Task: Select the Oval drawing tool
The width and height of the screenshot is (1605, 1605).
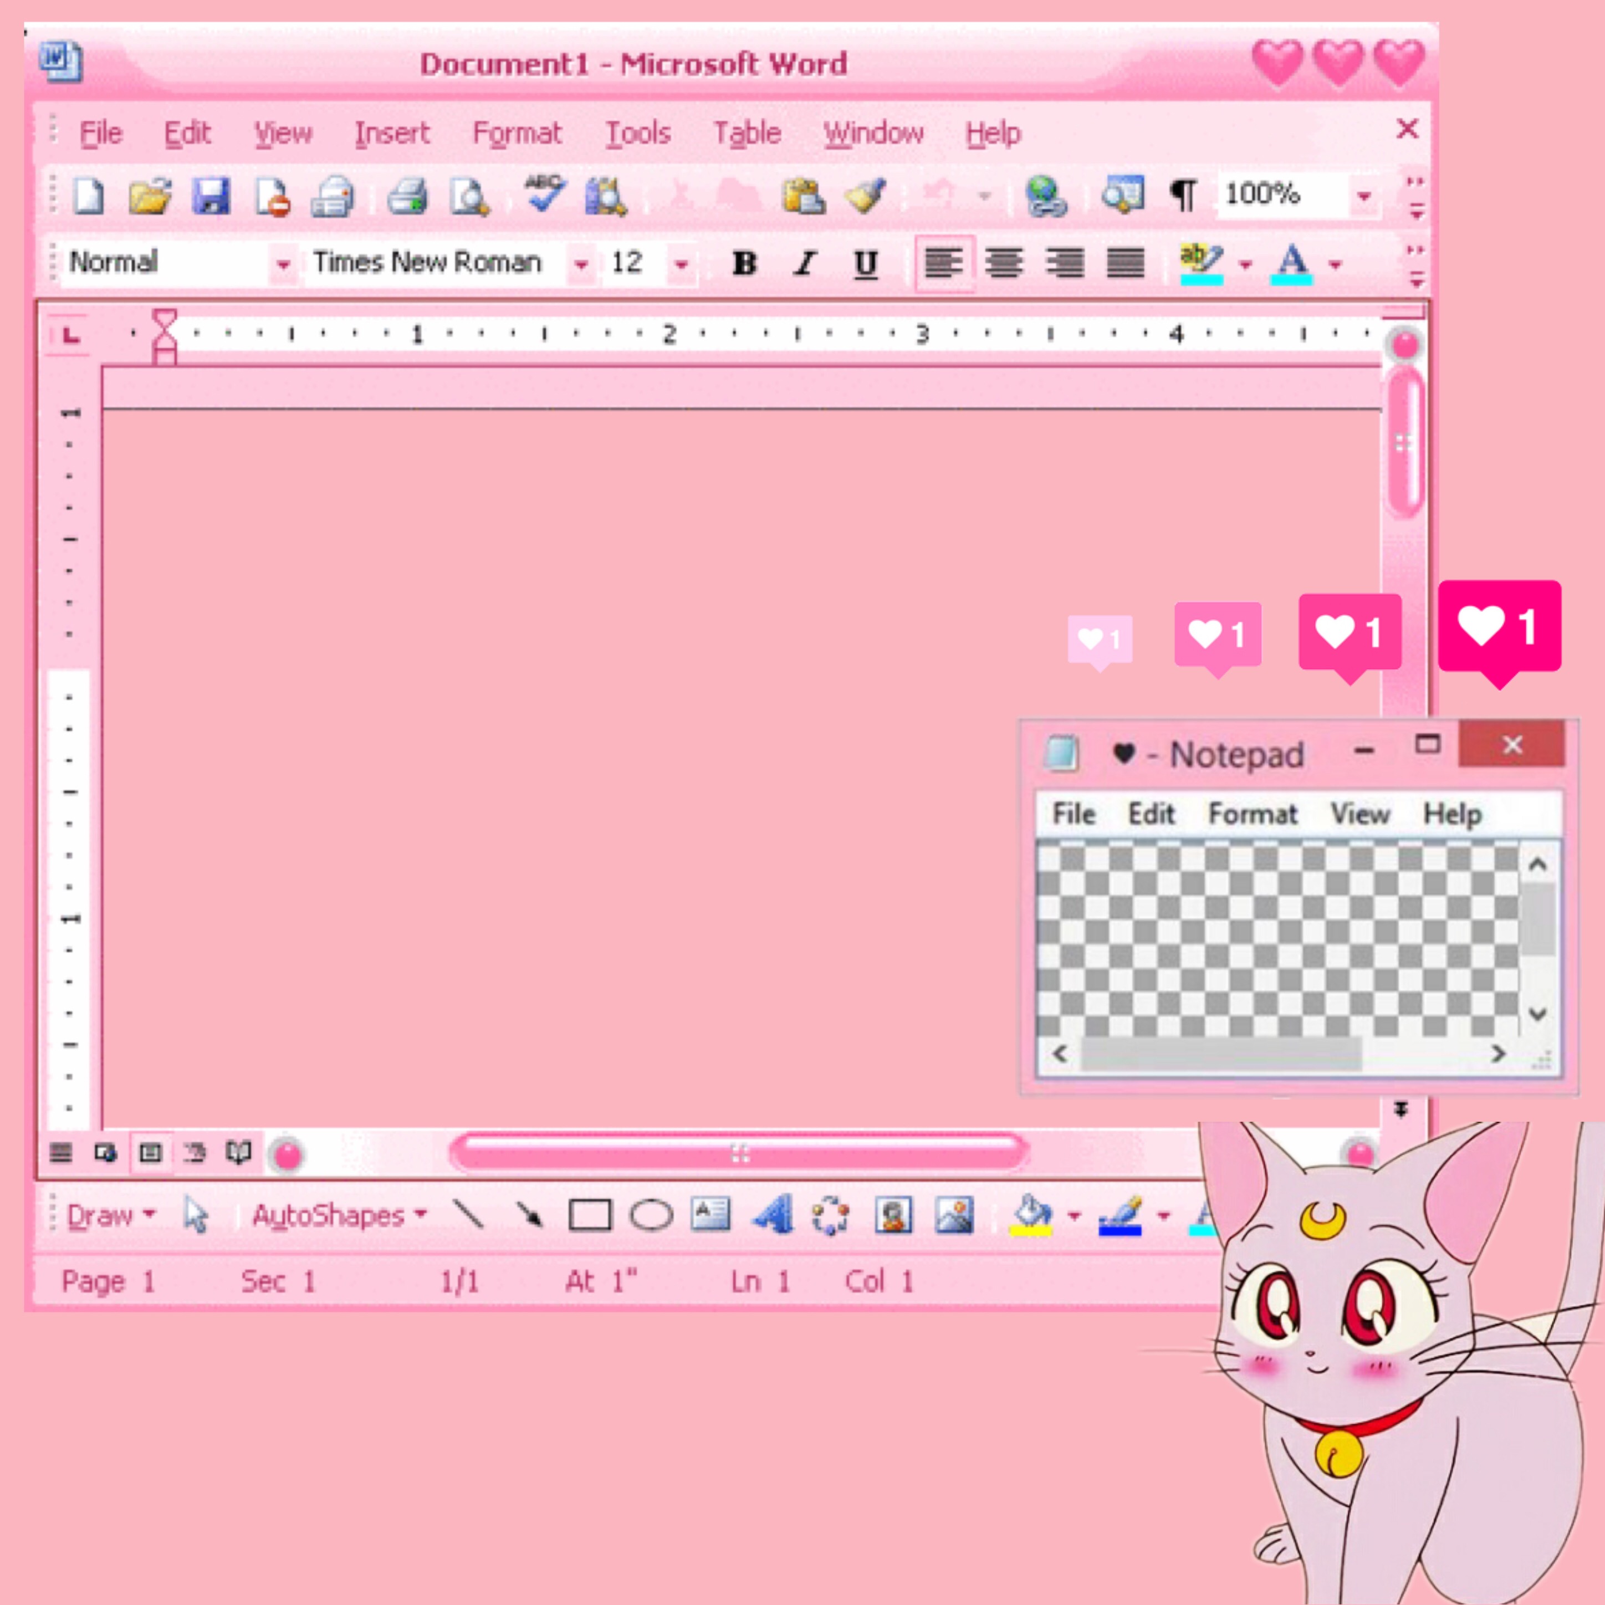Action: [651, 1215]
